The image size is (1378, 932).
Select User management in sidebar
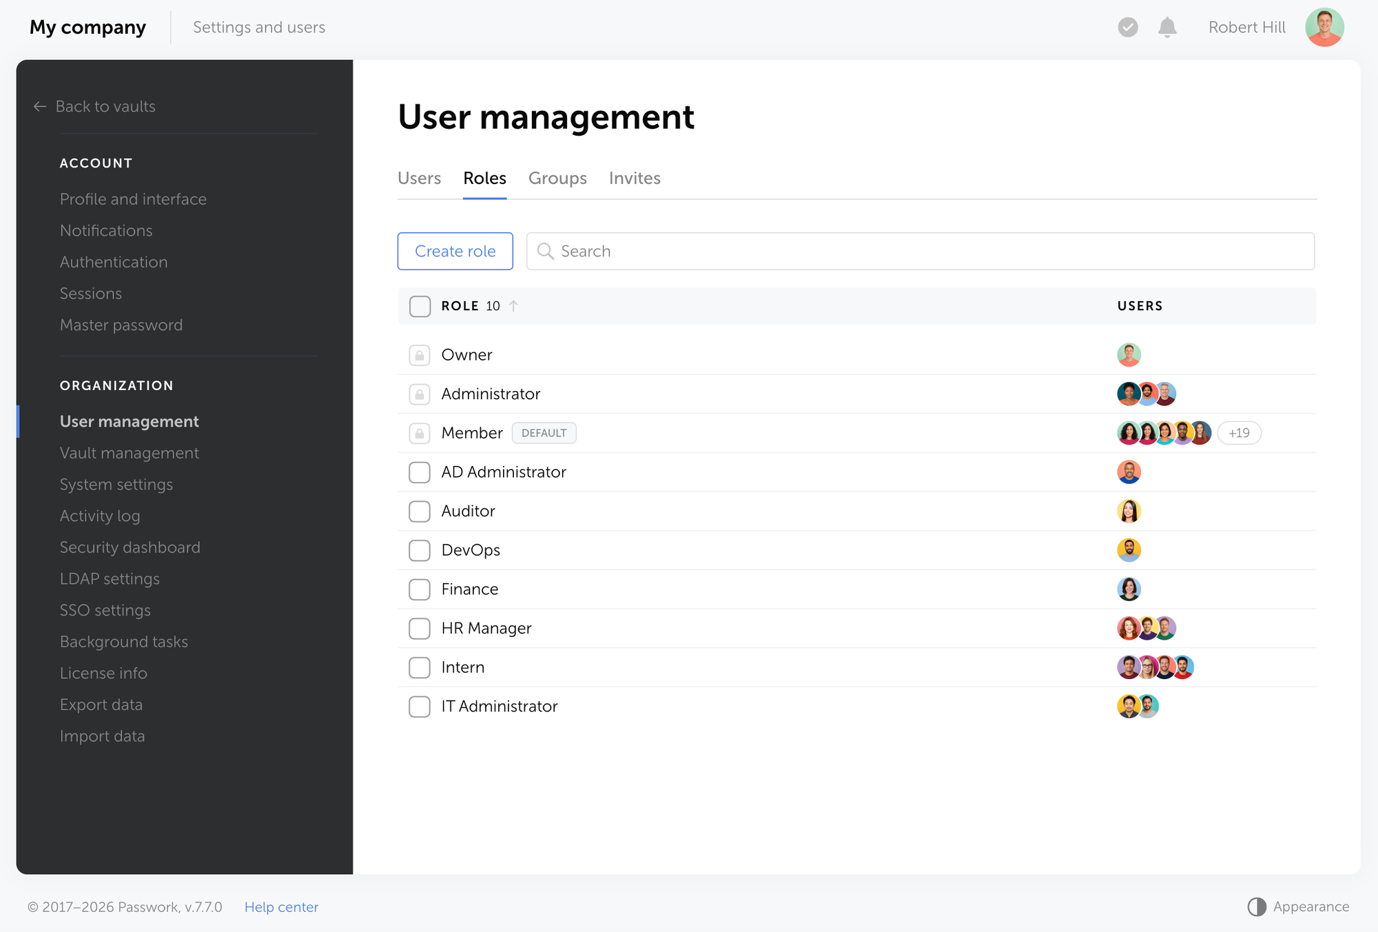pyautogui.click(x=130, y=421)
